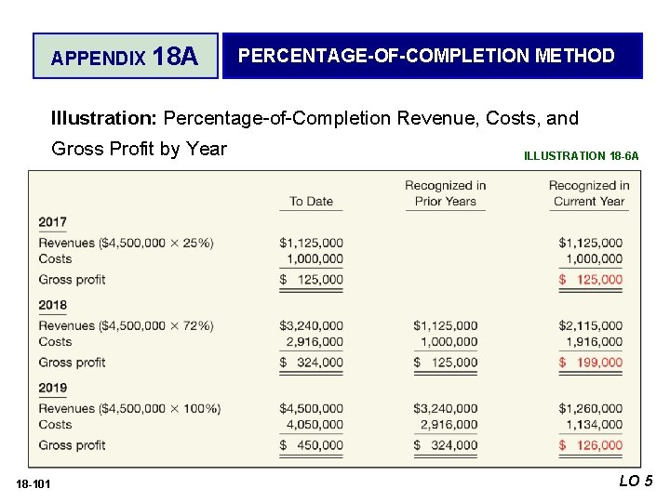670x502 pixels.
Task: Select the Recognized in Prior Years header
Action: (445, 193)
